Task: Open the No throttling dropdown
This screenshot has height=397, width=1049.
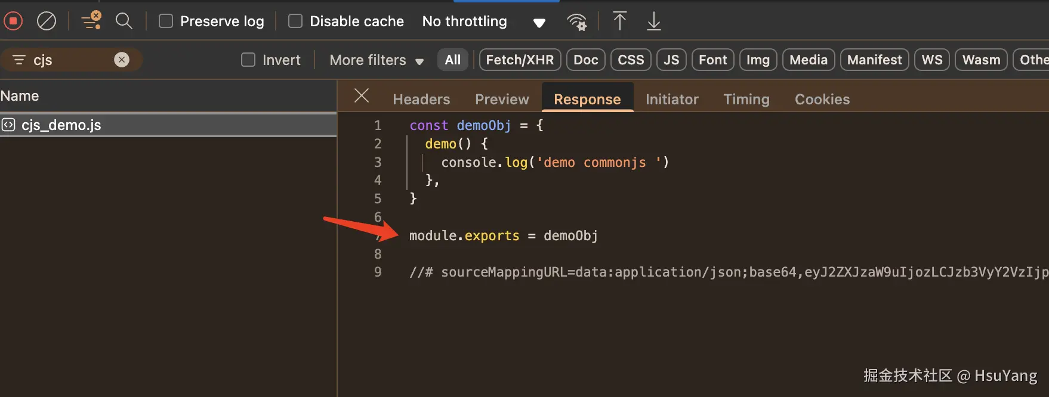Action: pos(483,22)
